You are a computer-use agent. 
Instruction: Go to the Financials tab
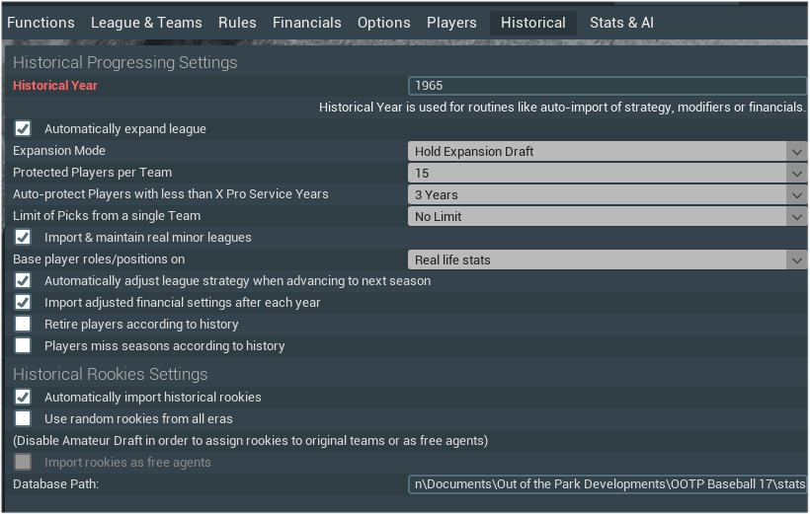pyautogui.click(x=306, y=23)
